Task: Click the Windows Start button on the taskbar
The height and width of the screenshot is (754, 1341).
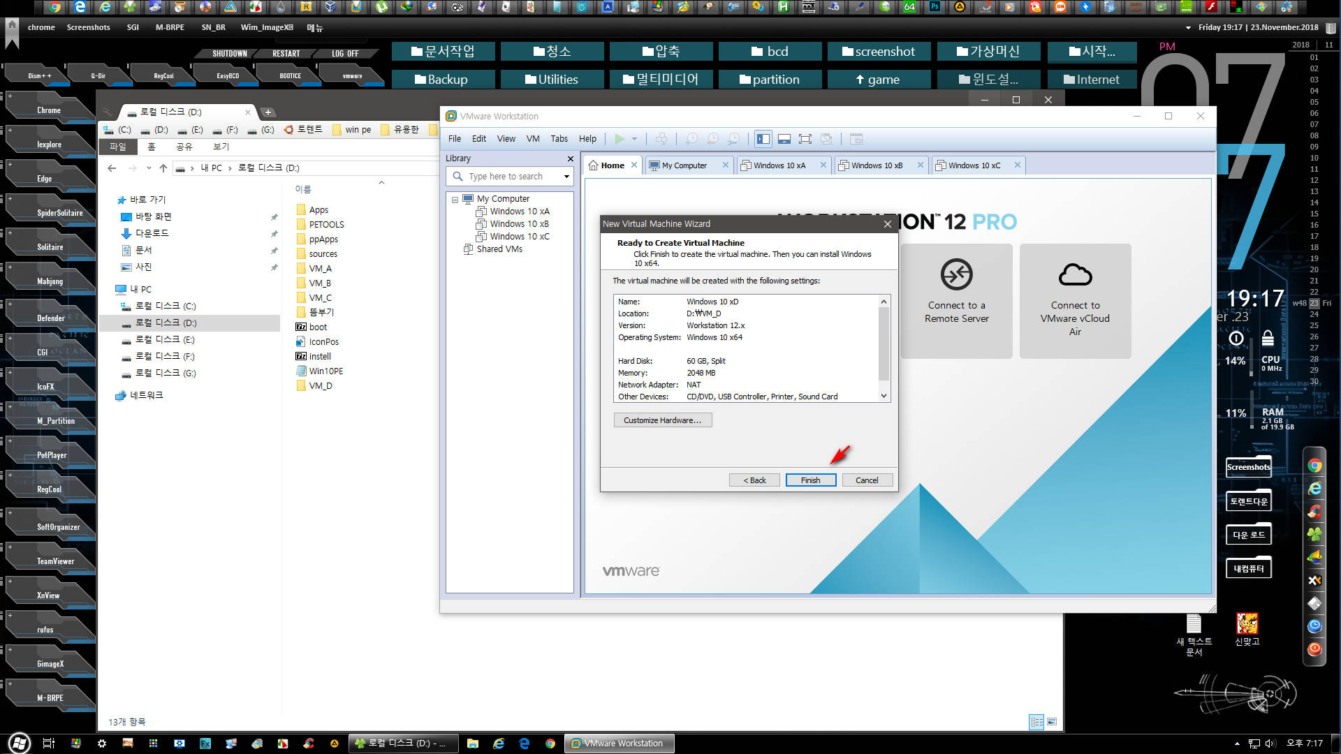Action: (x=19, y=744)
